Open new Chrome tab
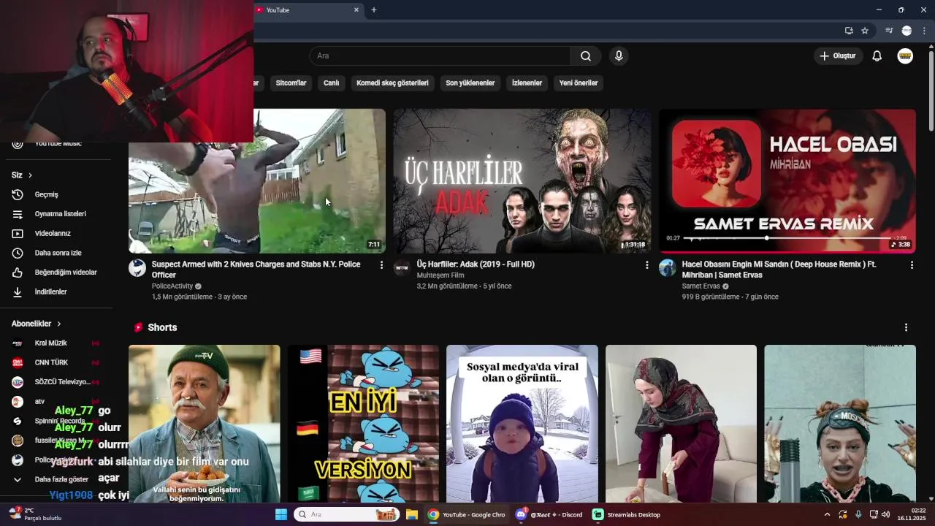The height and width of the screenshot is (526, 935). click(x=373, y=10)
